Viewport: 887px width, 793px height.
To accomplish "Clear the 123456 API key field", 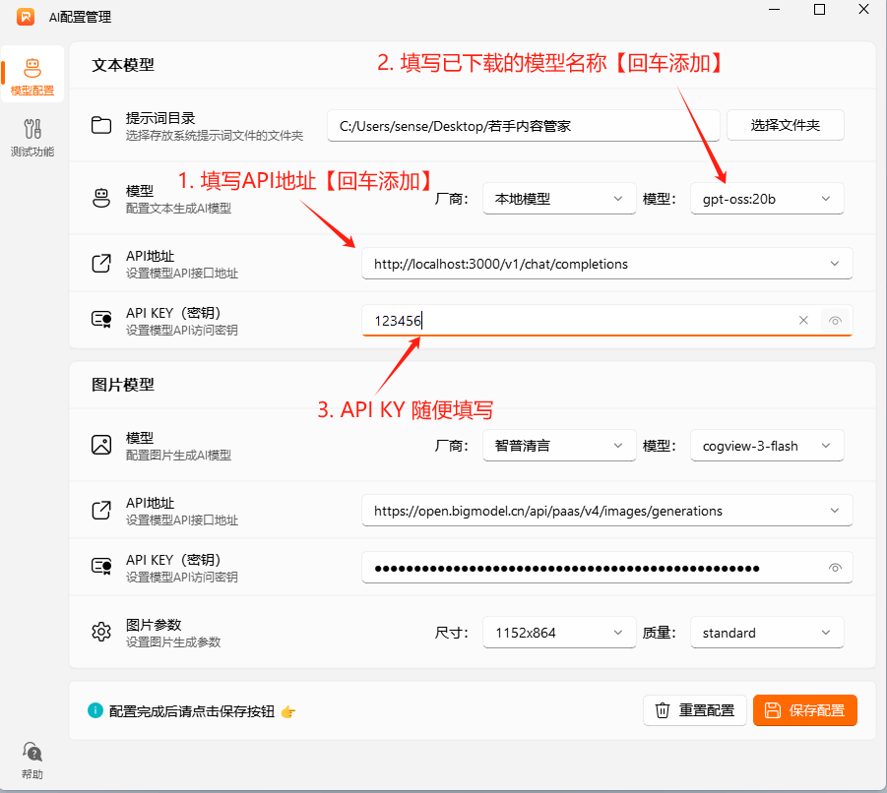I will [803, 320].
